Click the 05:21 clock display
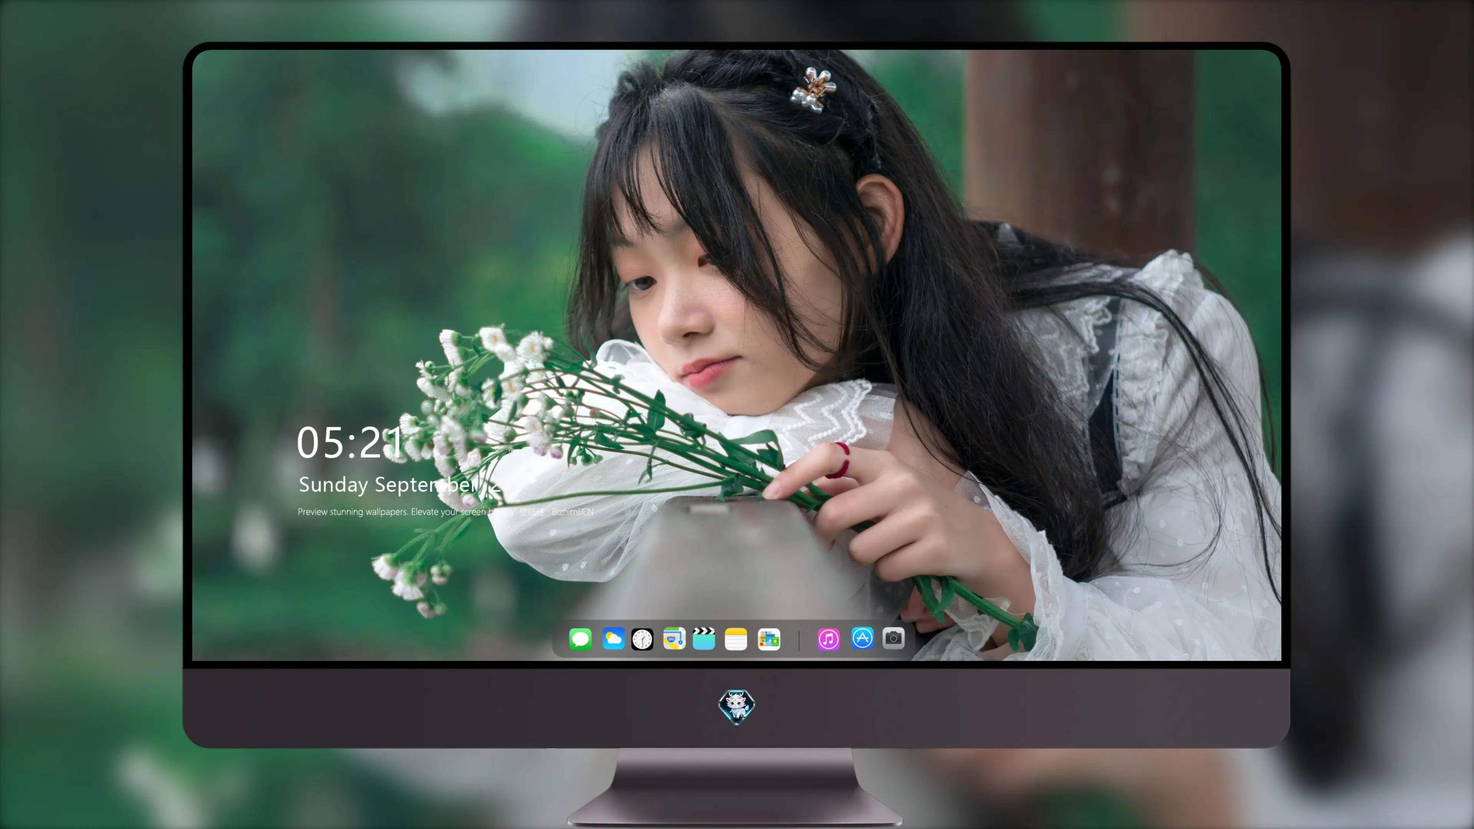1474x829 pixels. click(x=350, y=443)
